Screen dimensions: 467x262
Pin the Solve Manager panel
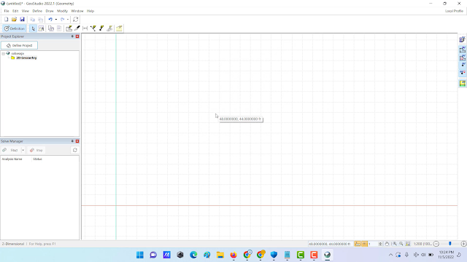click(x=72, y=141)
